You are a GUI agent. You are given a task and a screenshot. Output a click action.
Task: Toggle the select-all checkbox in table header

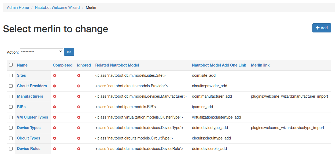(11, 65)
